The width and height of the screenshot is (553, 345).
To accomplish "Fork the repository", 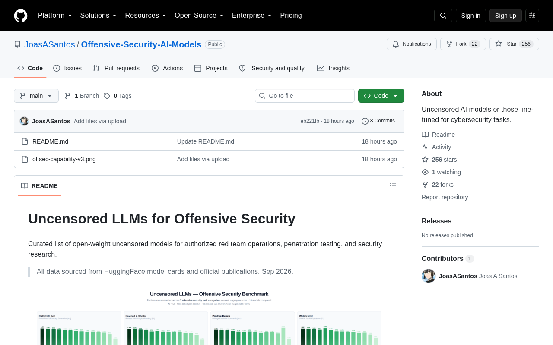I will 463,44.
